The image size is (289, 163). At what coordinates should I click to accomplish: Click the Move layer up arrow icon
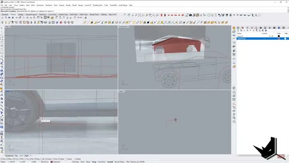(247, 31)
